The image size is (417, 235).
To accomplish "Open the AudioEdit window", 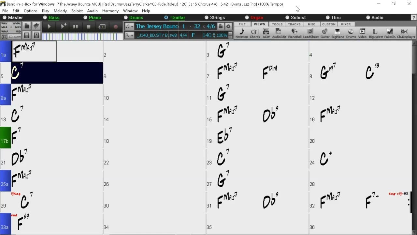I will 279,33.
